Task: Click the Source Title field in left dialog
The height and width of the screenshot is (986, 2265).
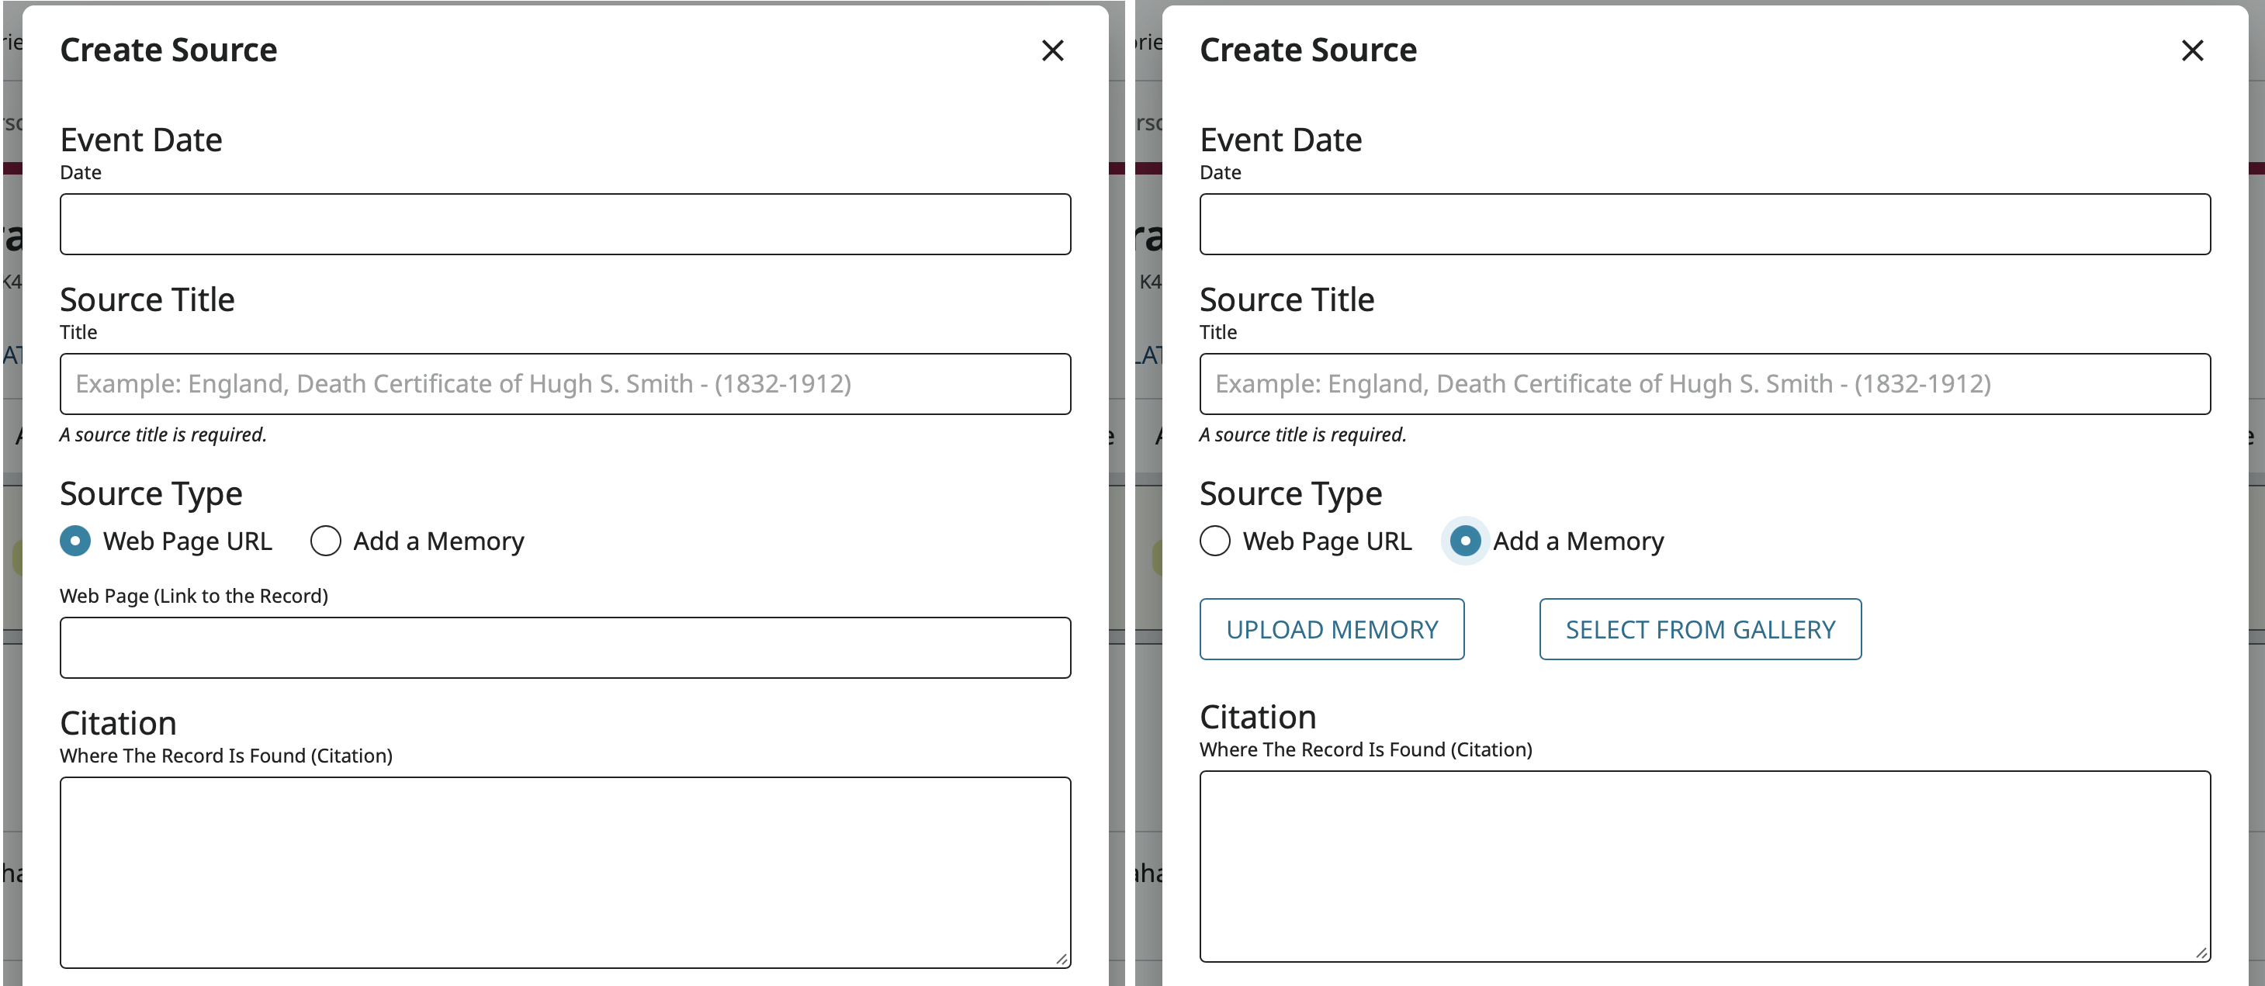Action: (x=564, y=384)
